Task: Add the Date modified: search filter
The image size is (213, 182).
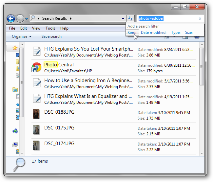Action: point(154,33)
